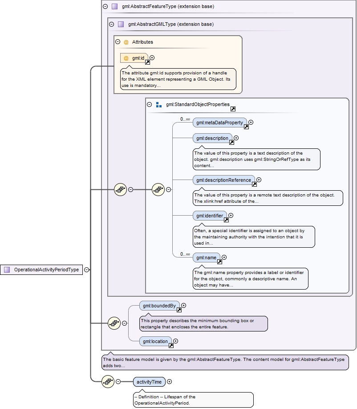Click the annotation about remote text description

click(268, 198)
